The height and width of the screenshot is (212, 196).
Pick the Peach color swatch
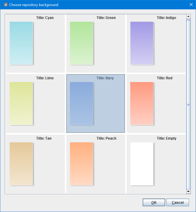tap(81, 164)
